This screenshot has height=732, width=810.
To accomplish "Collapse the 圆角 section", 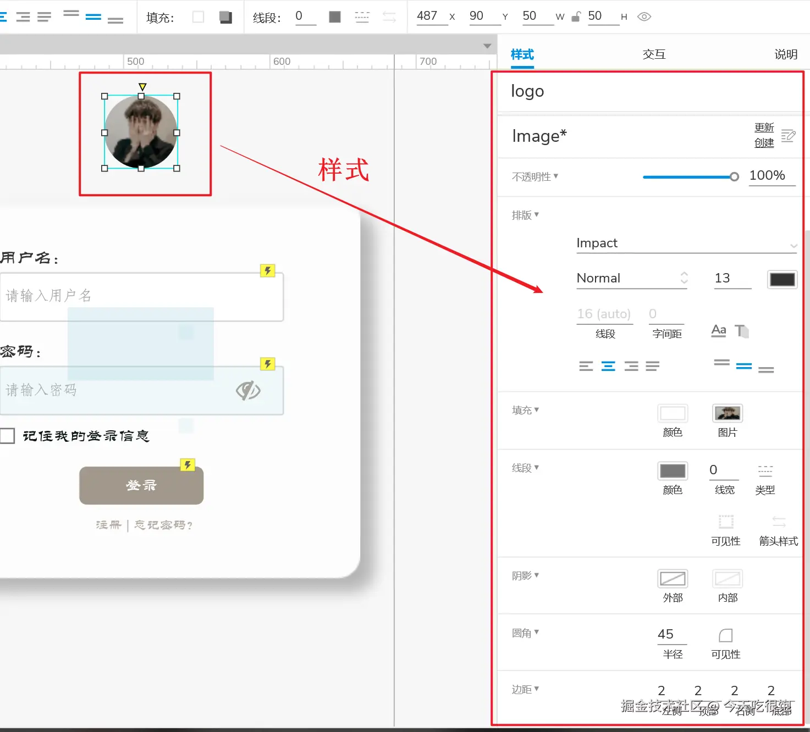I will [x=525, y=633].
